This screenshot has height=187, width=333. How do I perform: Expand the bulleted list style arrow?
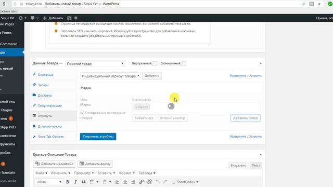tap(97, 182)
